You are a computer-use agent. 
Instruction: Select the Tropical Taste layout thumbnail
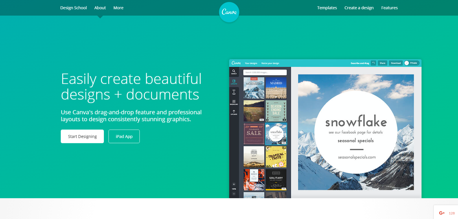(276, 157)
